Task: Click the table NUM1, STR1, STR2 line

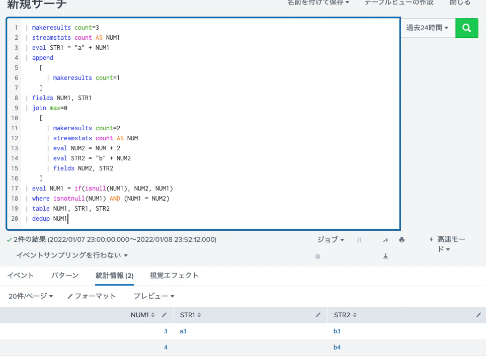Action: [x=67, y=209]
